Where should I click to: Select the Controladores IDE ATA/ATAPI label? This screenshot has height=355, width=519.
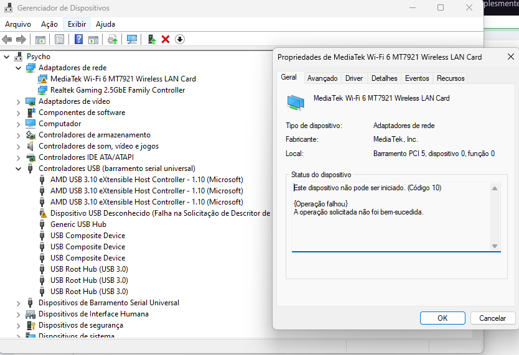[86, 157]
